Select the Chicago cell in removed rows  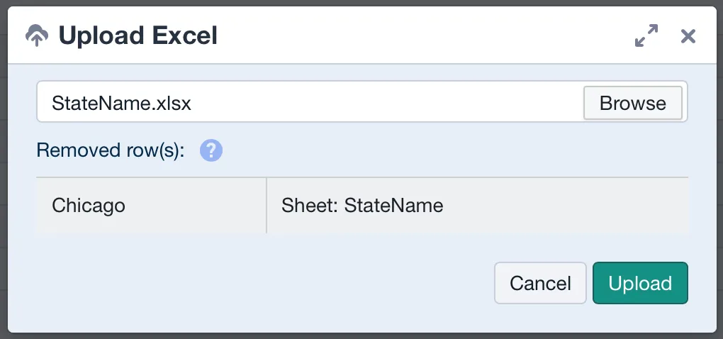(151, 205)
